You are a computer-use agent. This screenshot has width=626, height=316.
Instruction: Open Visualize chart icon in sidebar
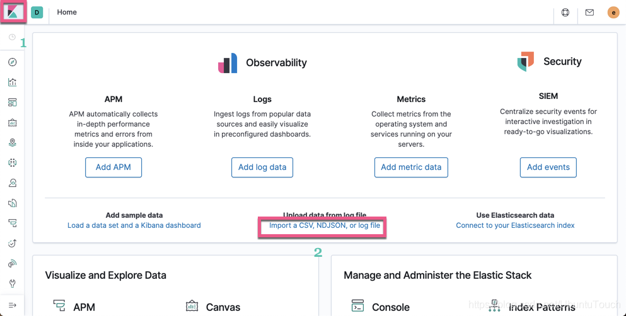[x=13, y=82]
